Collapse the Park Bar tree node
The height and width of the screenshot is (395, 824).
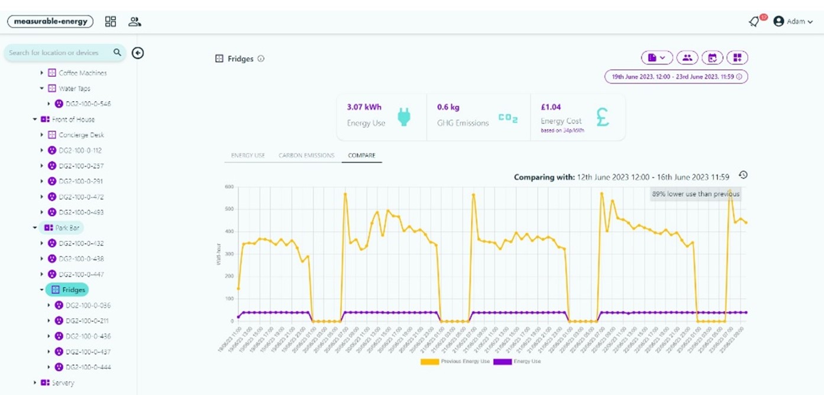pyautogui.click(x=35, y=228)
